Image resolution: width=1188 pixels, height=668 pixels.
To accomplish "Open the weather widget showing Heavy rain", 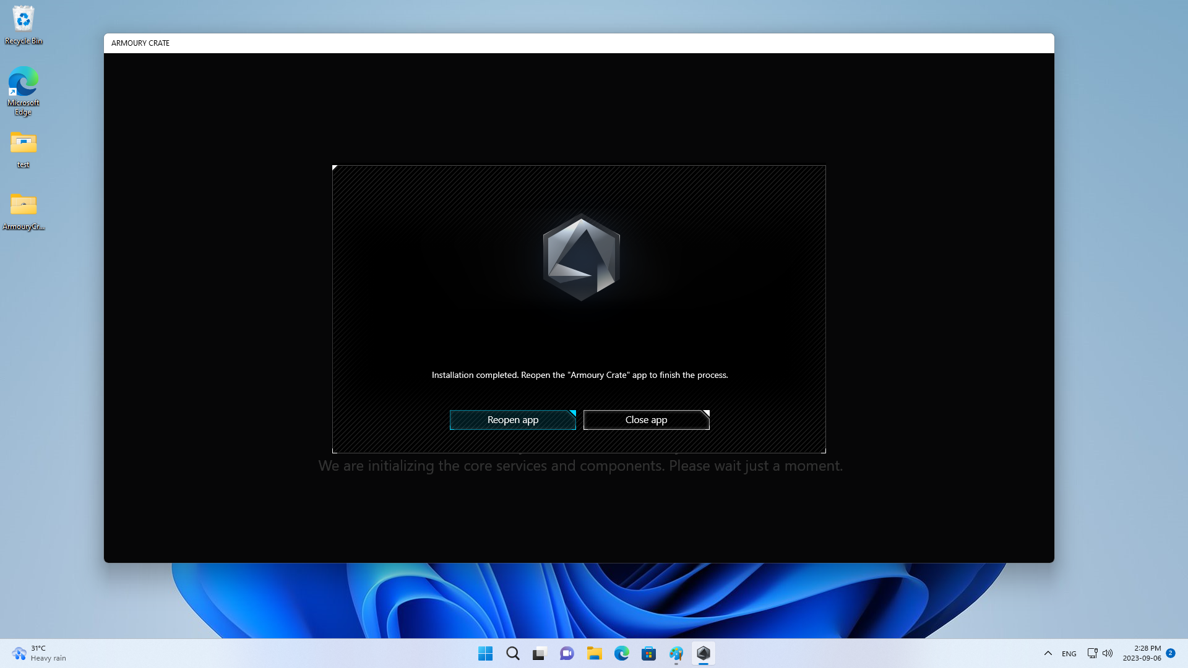I will (x=38, y=653).
